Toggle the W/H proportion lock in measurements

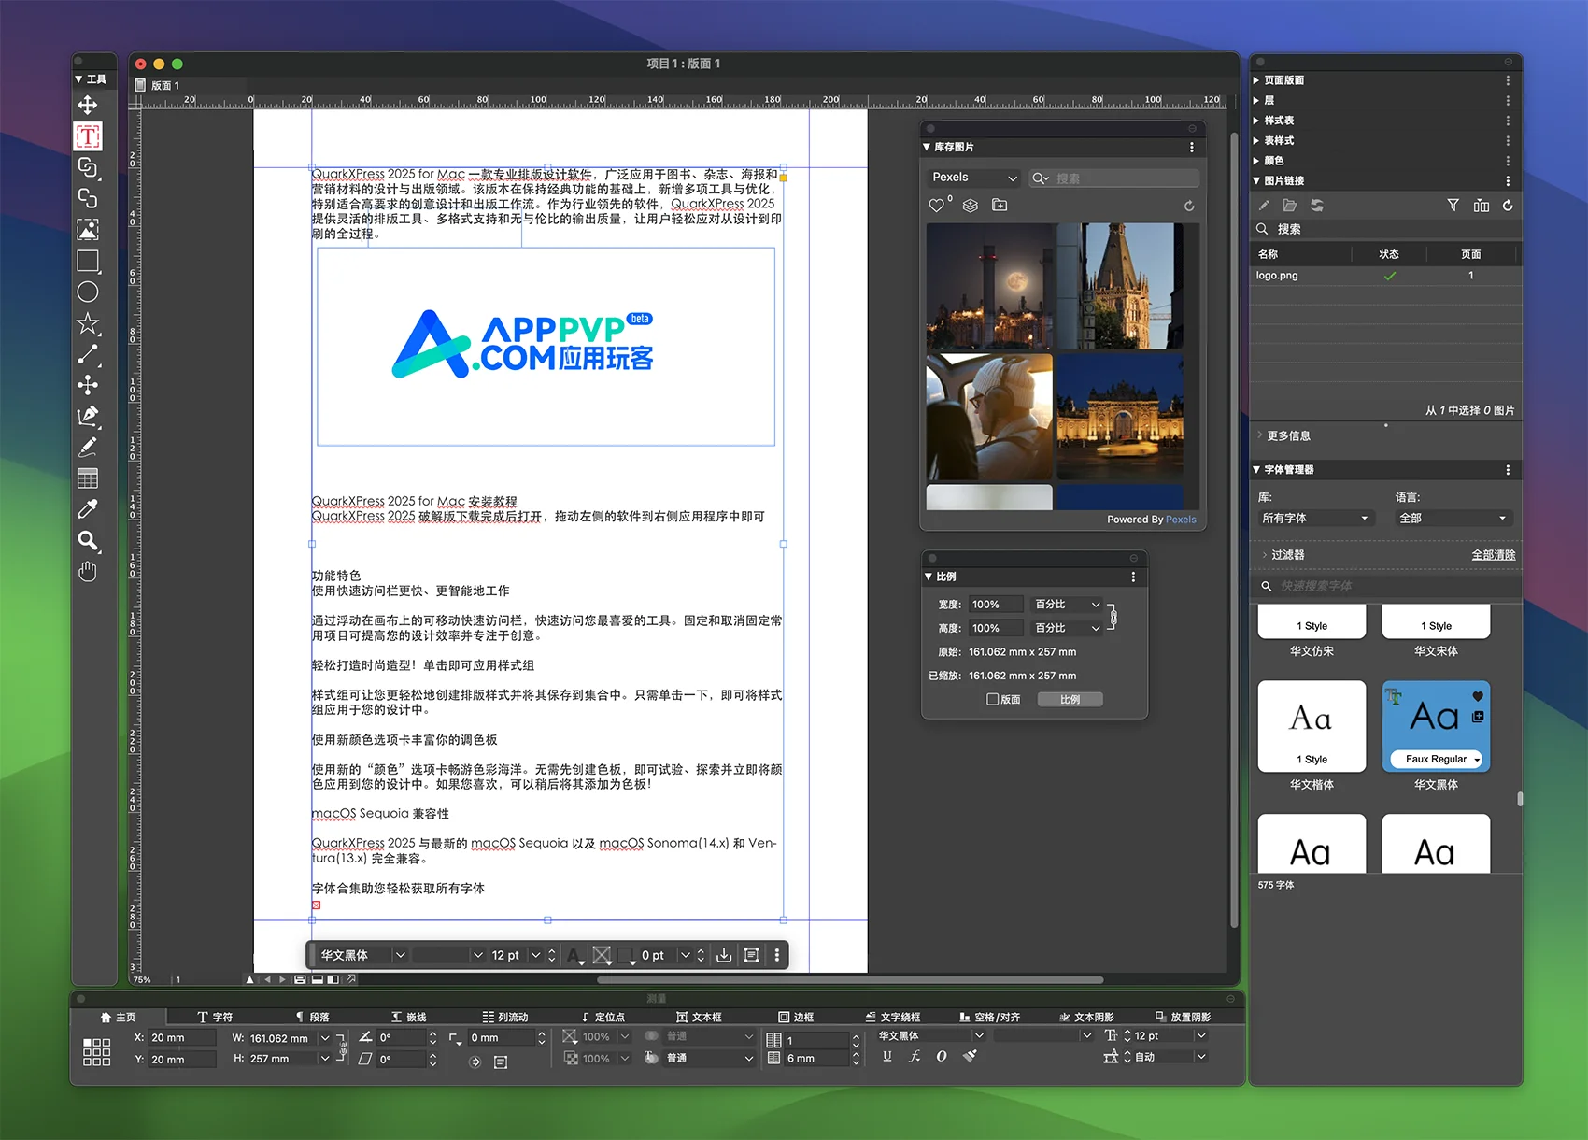342,1048
